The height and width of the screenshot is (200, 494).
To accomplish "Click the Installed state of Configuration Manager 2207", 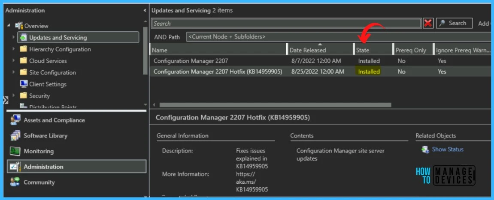I will (x=369, y=61).
